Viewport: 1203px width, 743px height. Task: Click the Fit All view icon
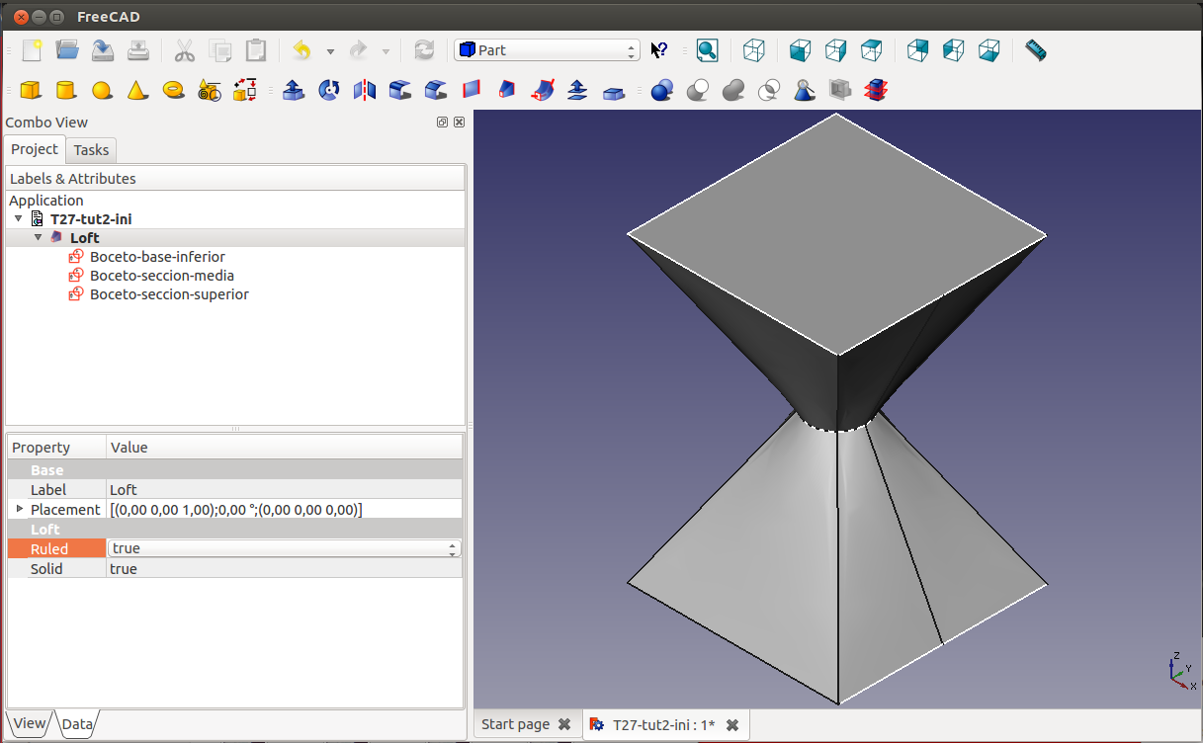[707, 50]
